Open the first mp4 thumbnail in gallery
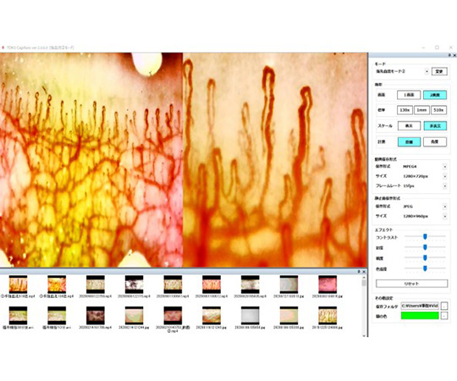Image resolution: width=457 pixels, height=381 pixels. tap(18, 284)
